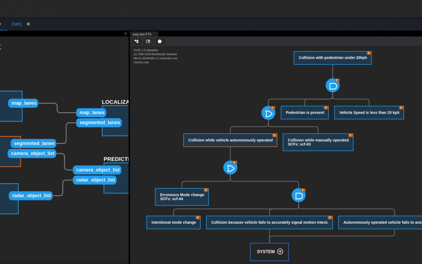Select the Erroneous Mode change scf-04 node
The height and width of the screenshot is (264, 422).
[x=182, y=197]
